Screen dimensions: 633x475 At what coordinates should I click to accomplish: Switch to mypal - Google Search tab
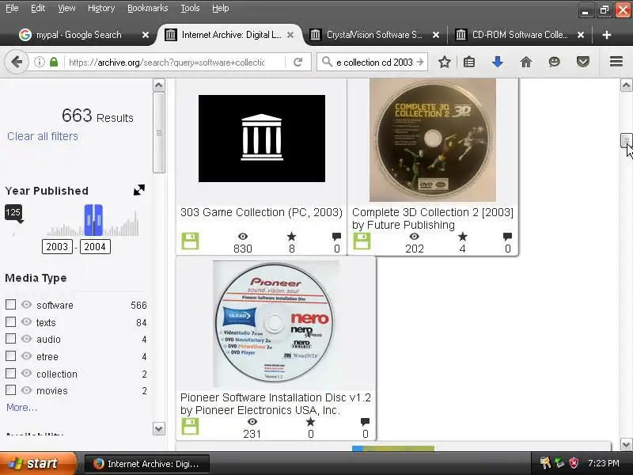[x=78, y=35]
